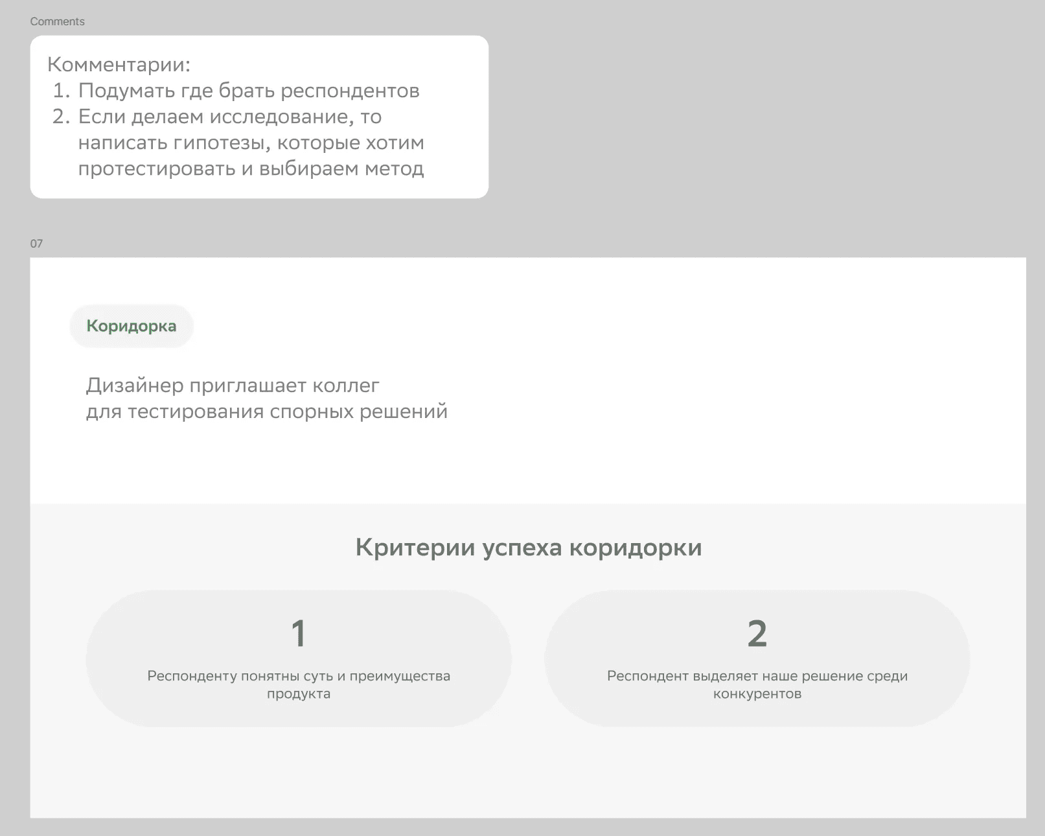The image size is (1045, 836).
Task: Click the word "конкурентов" in the right card
Action: 757,694
